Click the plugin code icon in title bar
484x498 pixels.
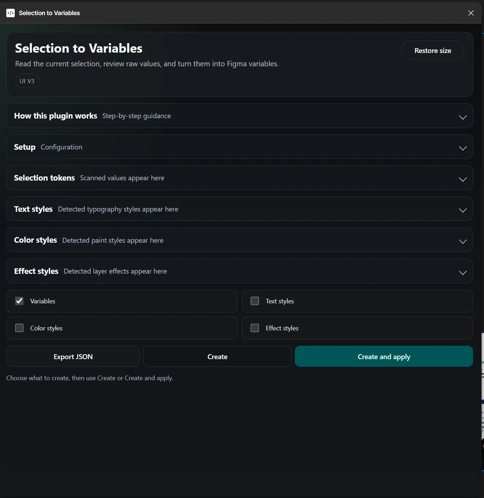tap(11, 13)
